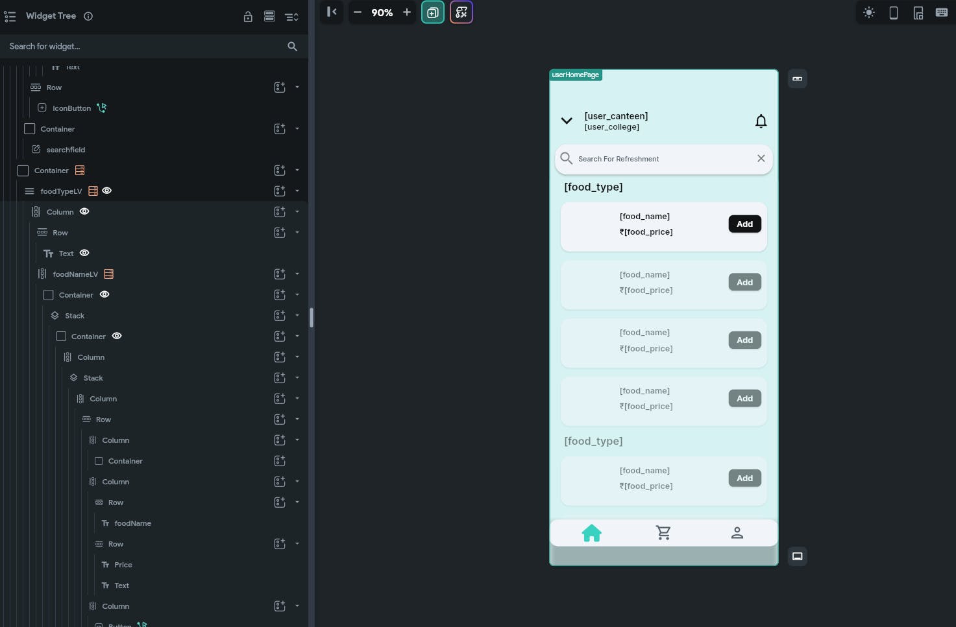Click the lock icon in Widget Tree header

click(248, 17)
